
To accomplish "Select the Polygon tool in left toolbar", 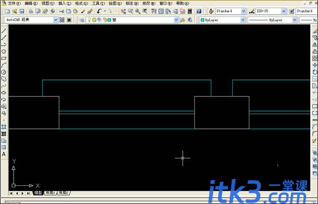I will tap(4, 51).
